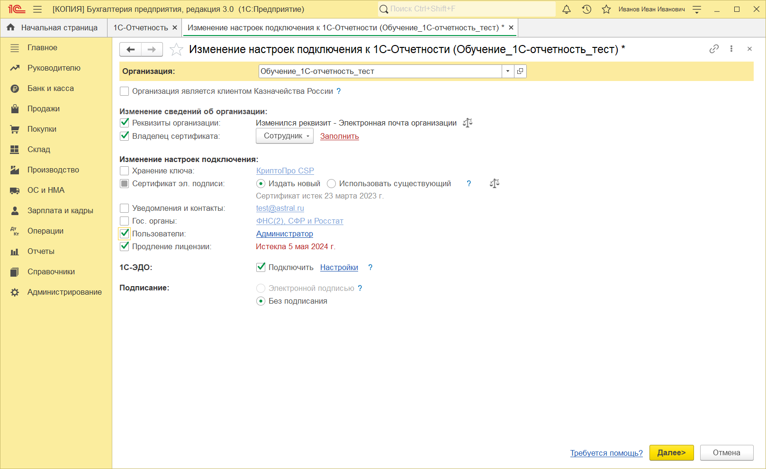Close the 1С-Отчетность tab
Viewport: 766px width, 469px height.
[175, 27]
